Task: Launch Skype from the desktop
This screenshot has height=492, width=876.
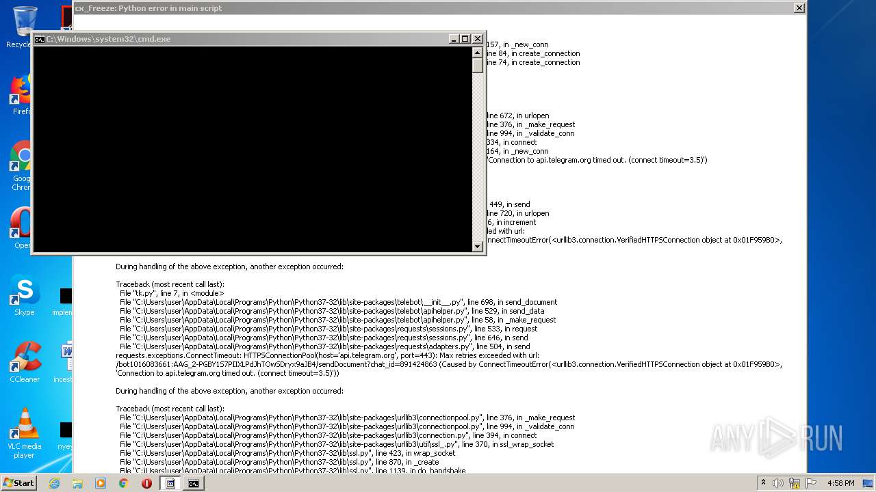Action: click(25, 295)
